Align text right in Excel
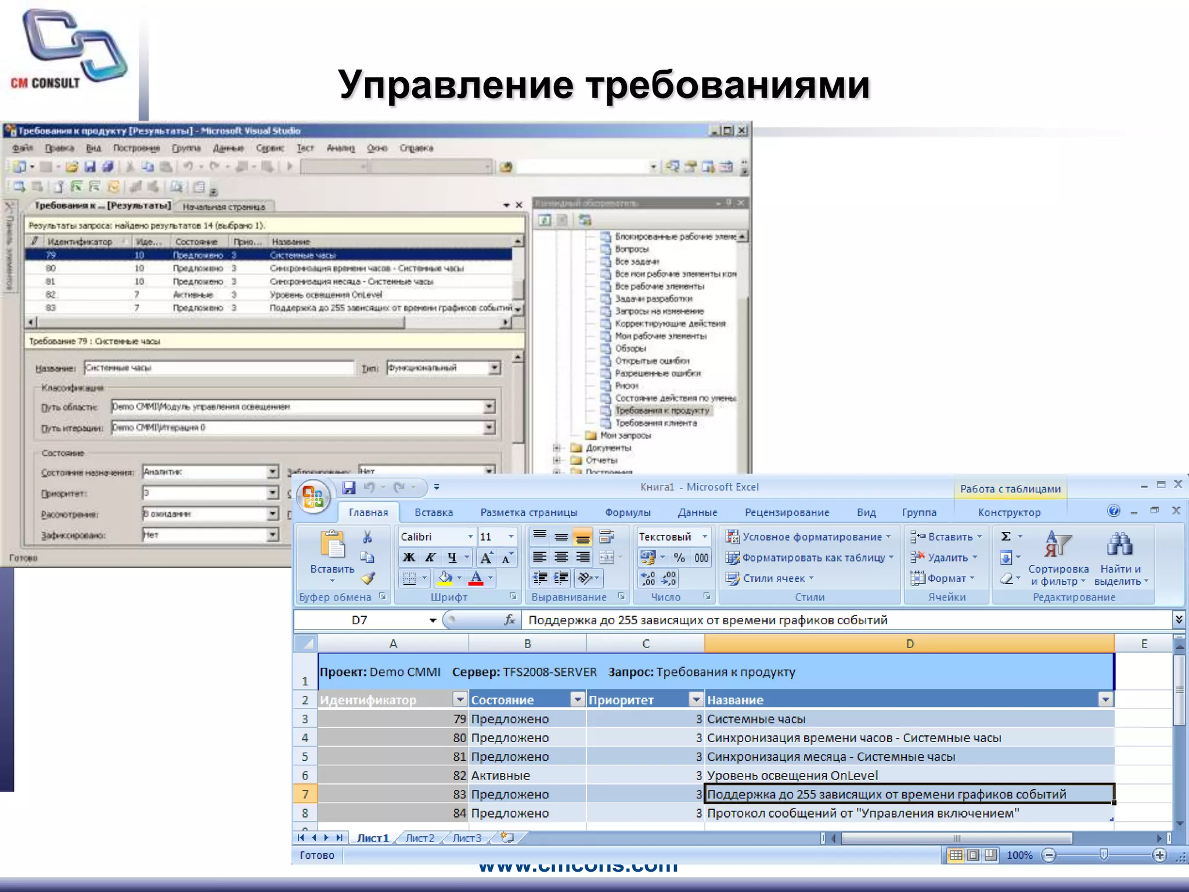Screen dimensions: 1189x892 pos(582,557)
